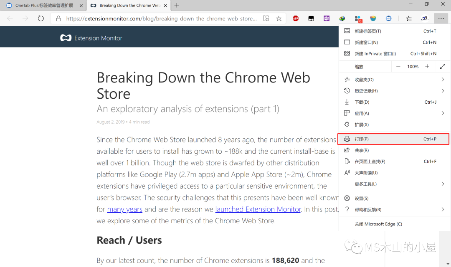Click the 'Reach / Users' heading
Image resolution: width=451 pixels, height=267 pixels.
pos(129,240)
